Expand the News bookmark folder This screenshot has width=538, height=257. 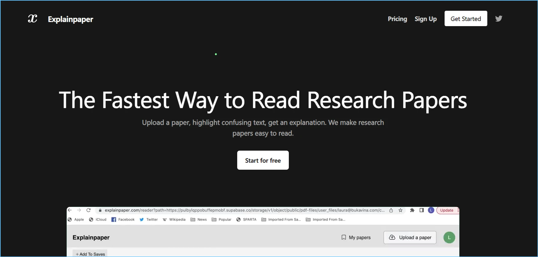pyautogui.click(x=198, y=219)
